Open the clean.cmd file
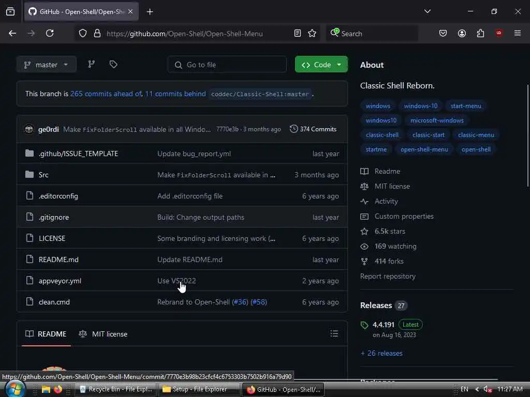The width and height of the screenshot is (530, 397). (x=54, y=302)
